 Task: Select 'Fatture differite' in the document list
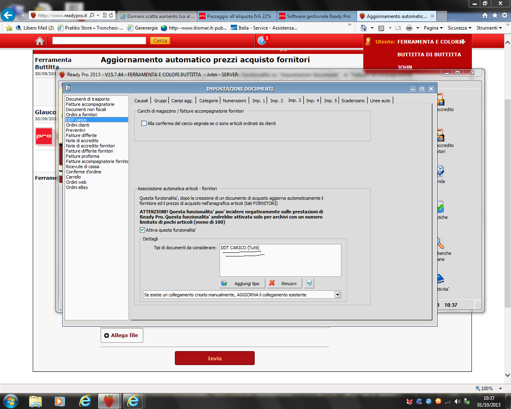[81, 135]
